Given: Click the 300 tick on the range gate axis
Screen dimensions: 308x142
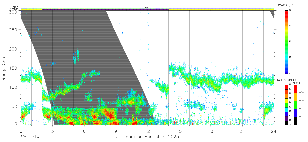Looking at the screenshot, I should pos(13,12).
